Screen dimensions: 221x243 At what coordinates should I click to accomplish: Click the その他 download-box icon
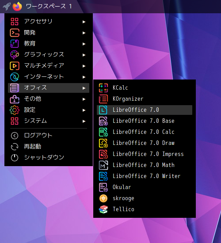point(15,99)
